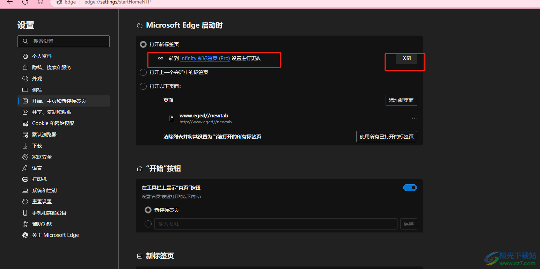Open the Infinity 新标签页 (Pro) link
Screen dimensions: 540x269
[205, 58]
